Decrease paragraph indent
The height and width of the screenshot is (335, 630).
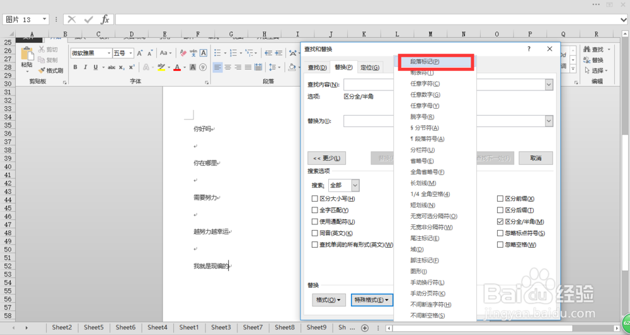268,53
